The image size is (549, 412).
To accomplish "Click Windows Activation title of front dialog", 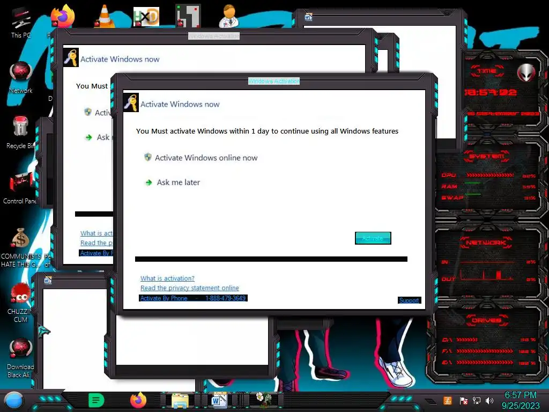I will (274, 81).
